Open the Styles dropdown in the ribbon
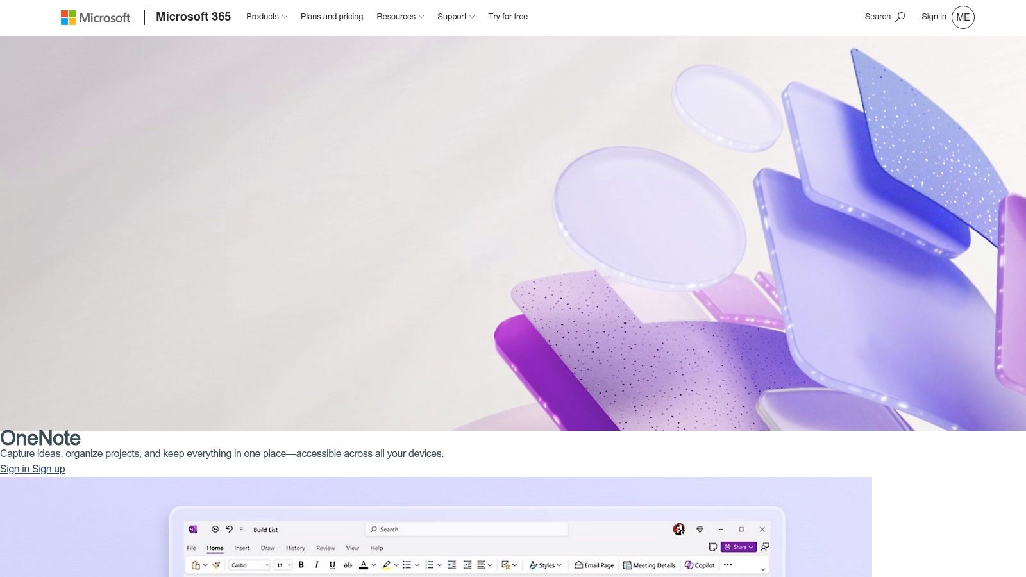Screen dimensions: 1026x577 [545, 565]
